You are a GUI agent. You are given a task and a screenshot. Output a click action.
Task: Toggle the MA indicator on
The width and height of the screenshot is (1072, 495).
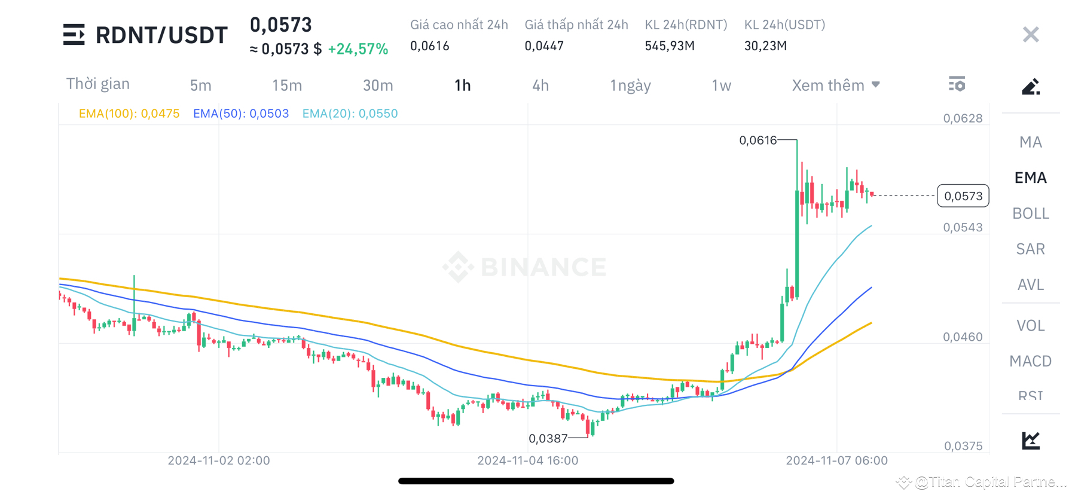pos(1030,142)
